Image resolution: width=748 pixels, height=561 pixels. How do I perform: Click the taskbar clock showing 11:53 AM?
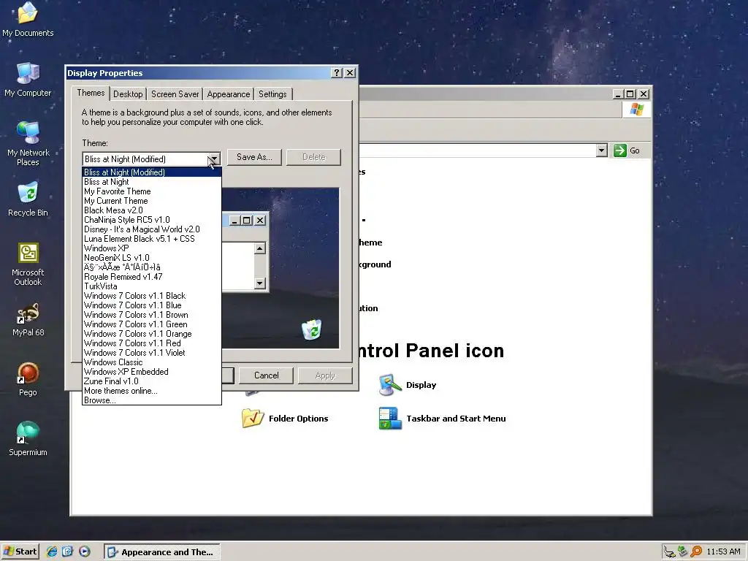click(x=723, y=552)
